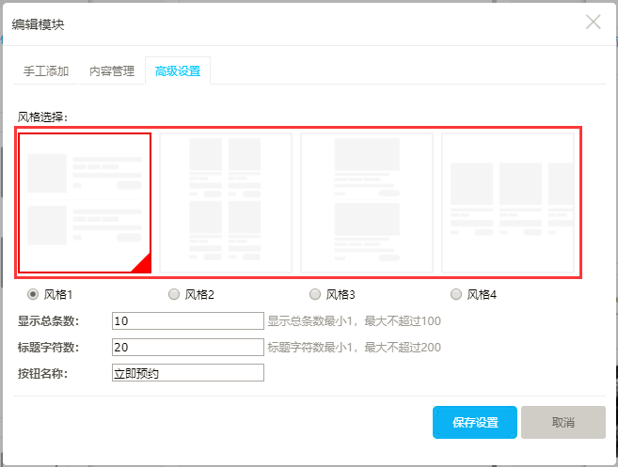Pick the first style layout thumbnail
The image size is (618, 467).
pyautogui.click(x=85, y=202)
